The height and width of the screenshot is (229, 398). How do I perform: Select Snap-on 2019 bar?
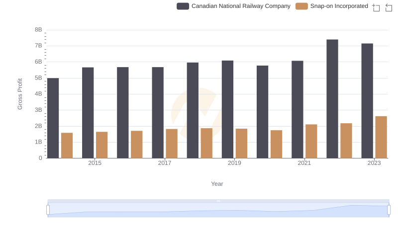(241, 144)
